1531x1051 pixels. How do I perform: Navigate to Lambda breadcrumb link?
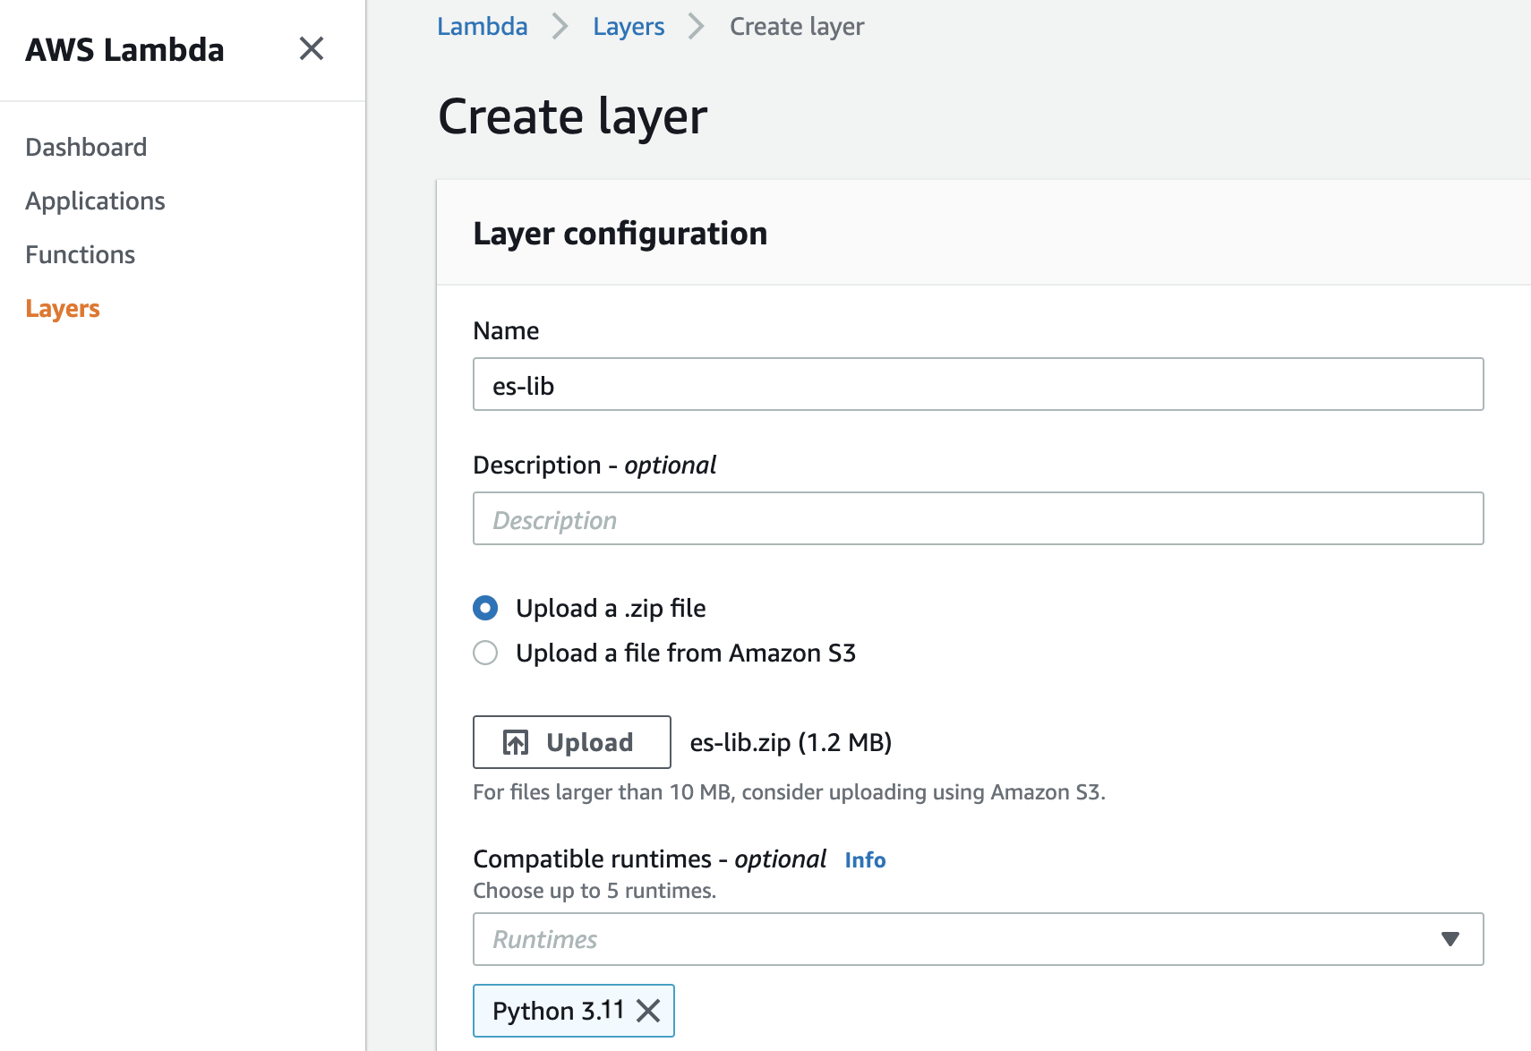[483, 26]
